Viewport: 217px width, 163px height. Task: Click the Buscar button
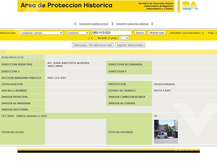140,33
